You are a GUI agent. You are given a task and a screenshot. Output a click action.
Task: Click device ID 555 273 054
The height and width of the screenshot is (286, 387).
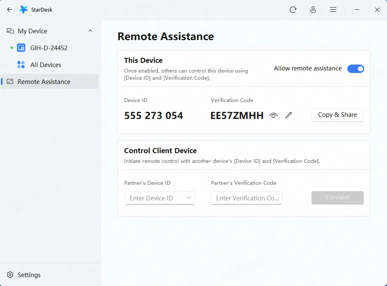click(x=154, y=116)
